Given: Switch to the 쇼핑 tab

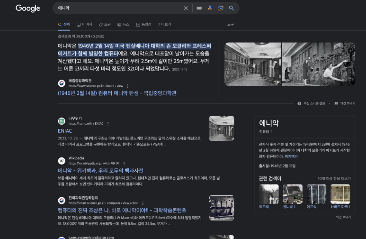Looking at the screenshot, I should pyautogui.click(x=105, y=24).
